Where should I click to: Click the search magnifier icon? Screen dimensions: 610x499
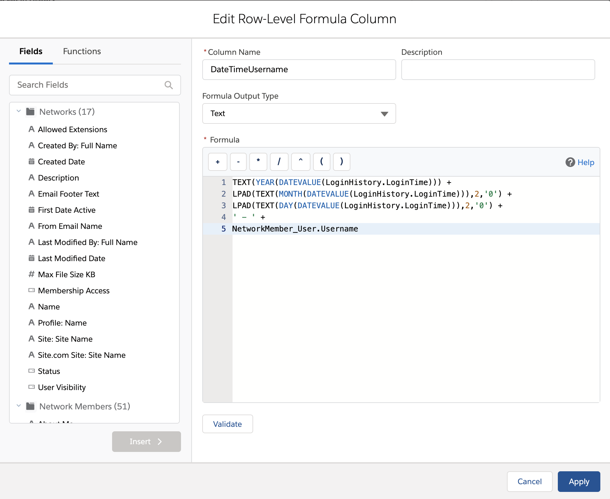(168, 85)
